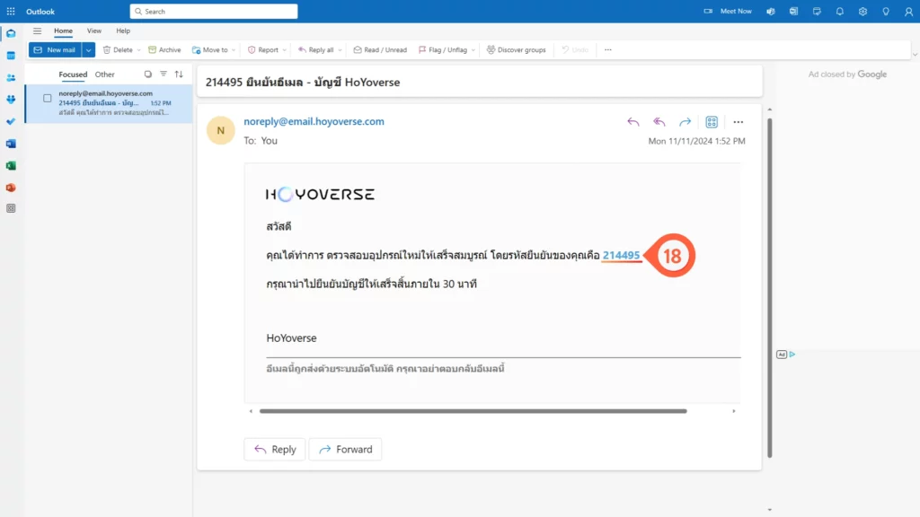The height and width of the screenshot is (517, 920).
Task: Select the Focused inbox tab
Action: point(73,74)
